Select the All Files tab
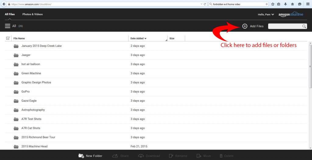Image resolution: width=312 pixels, height=160 pixels. click(x=10, y=14)
